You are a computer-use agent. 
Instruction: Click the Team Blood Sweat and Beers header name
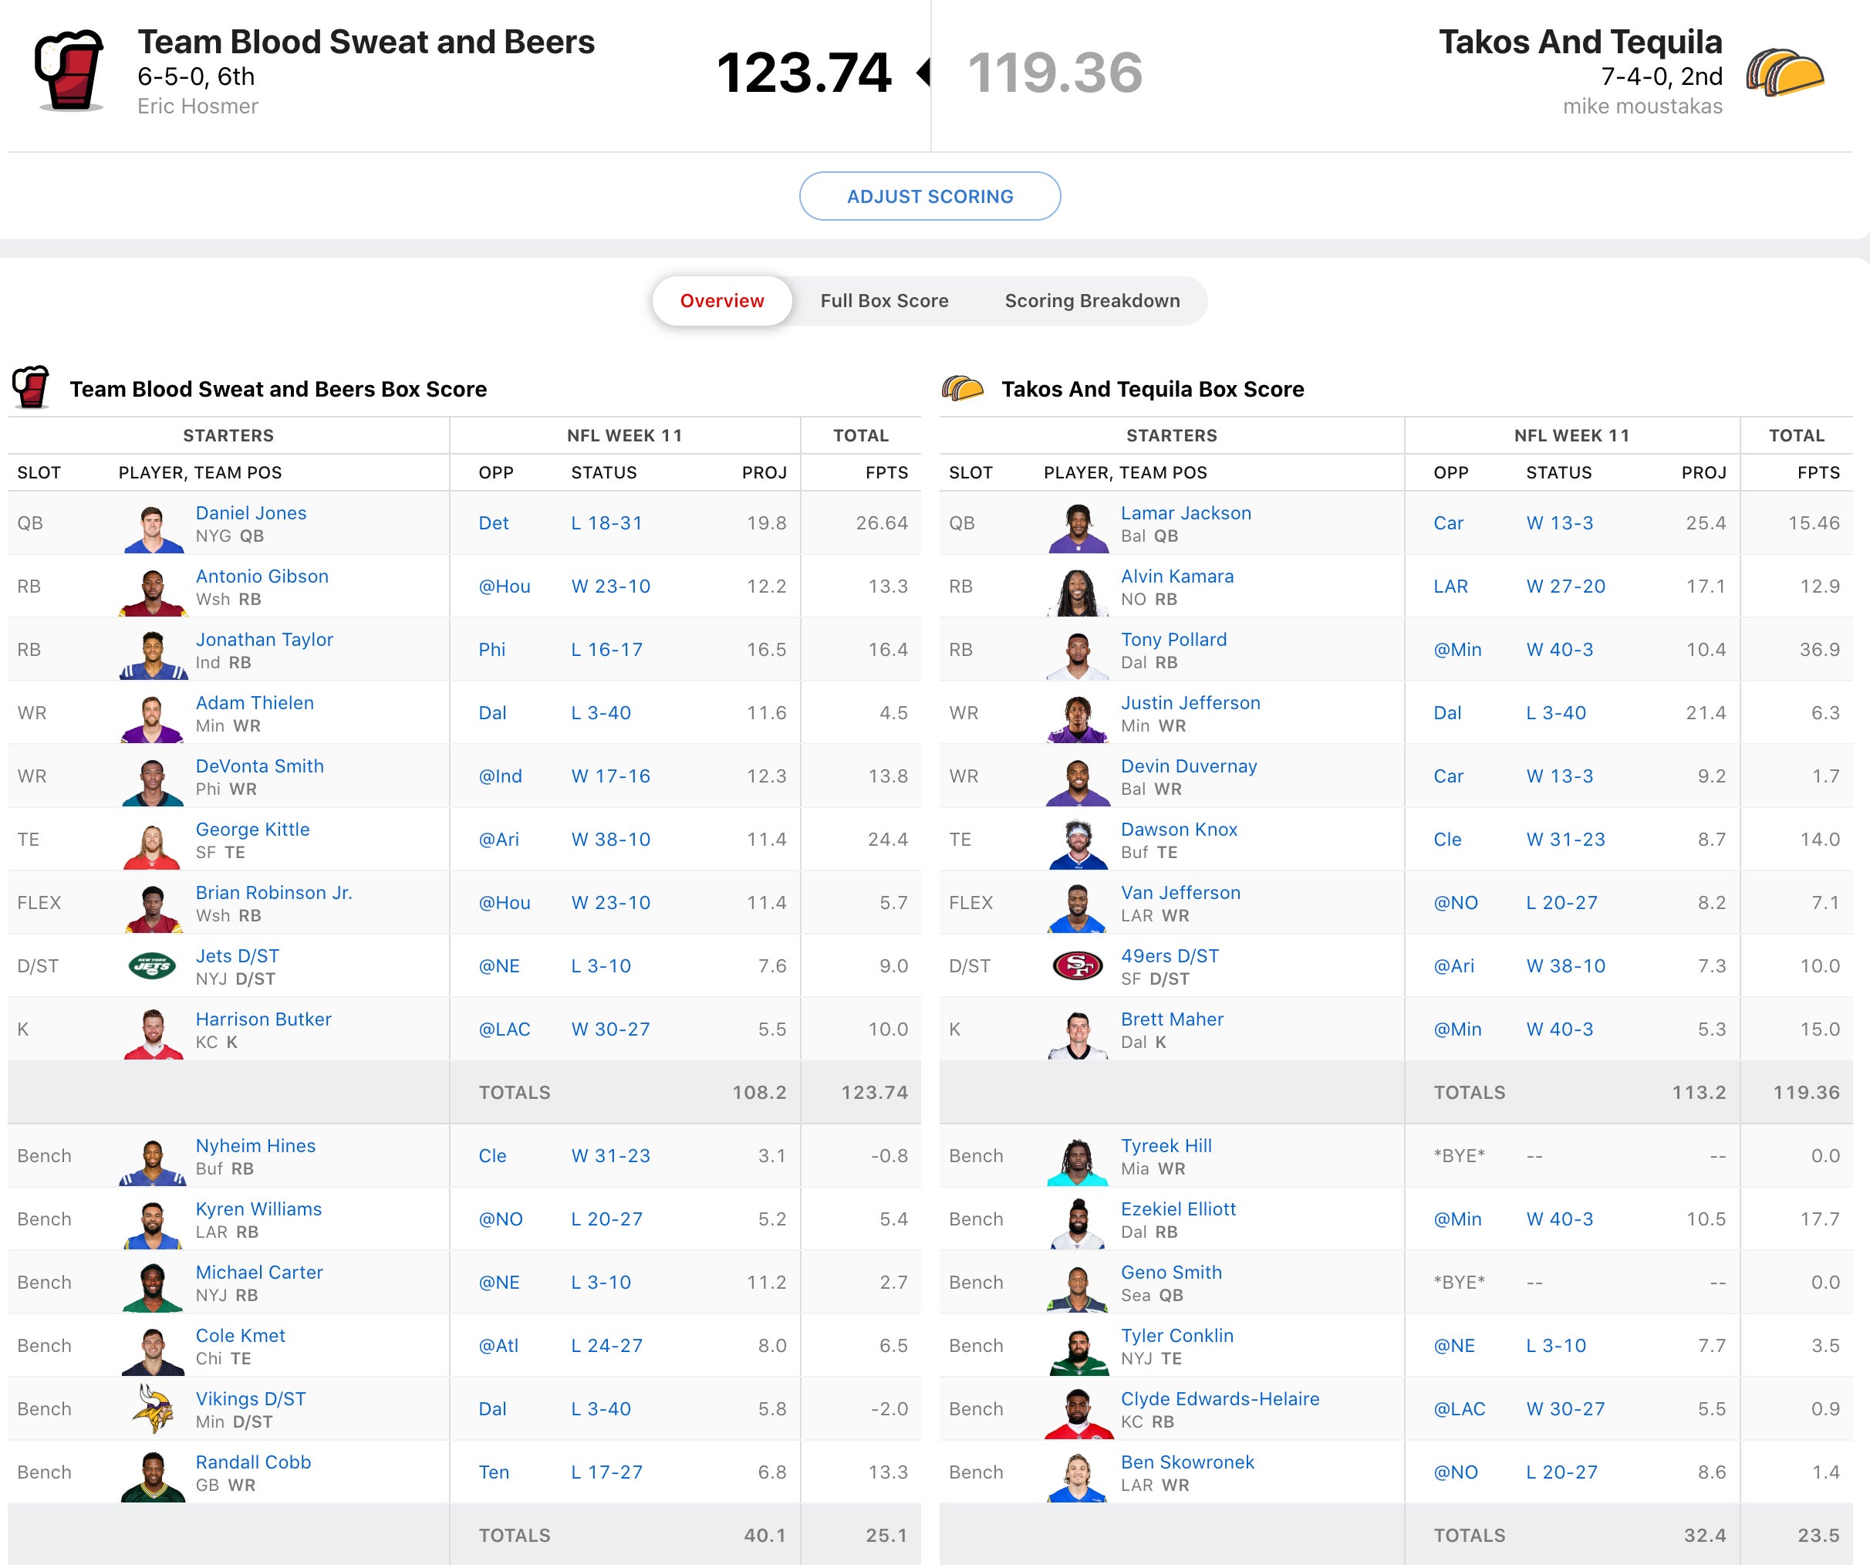pos(365,42)
